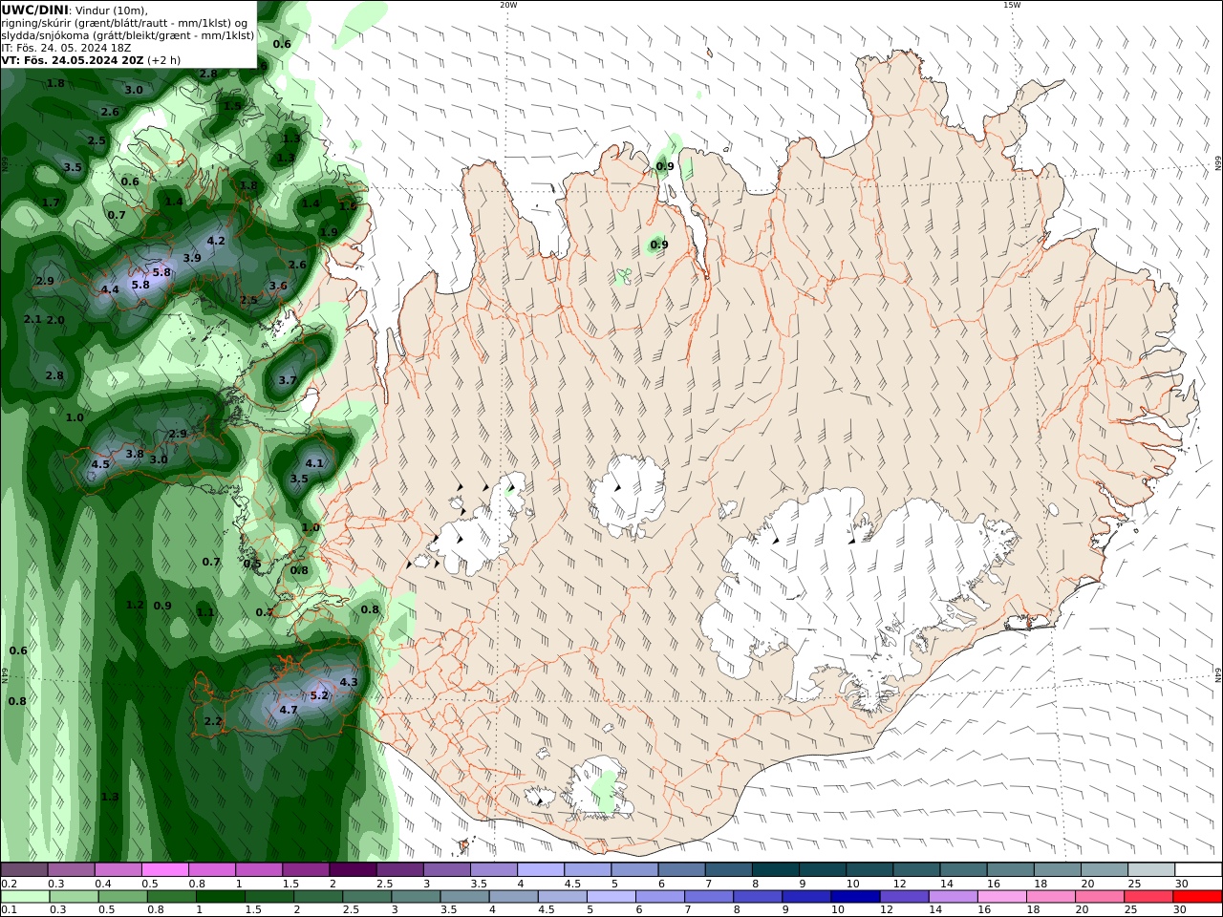Pick the darkest green 1–1.5 rain swatch

pyautogui.click(x=220, y=897)
